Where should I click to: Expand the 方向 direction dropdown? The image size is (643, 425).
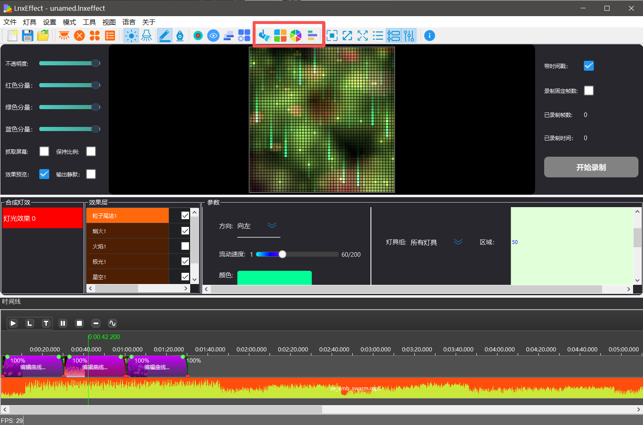[272, 226]
